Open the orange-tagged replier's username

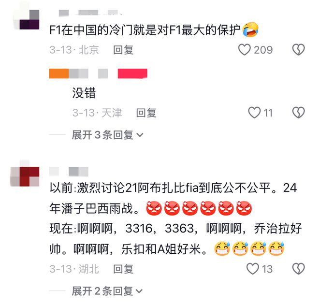[78, 73]
